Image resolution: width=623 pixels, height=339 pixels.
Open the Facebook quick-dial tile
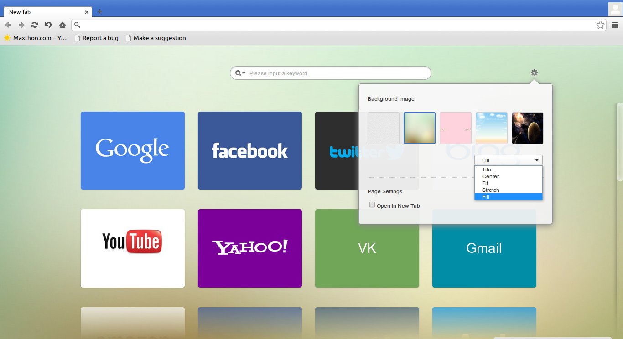pos(250,150)
